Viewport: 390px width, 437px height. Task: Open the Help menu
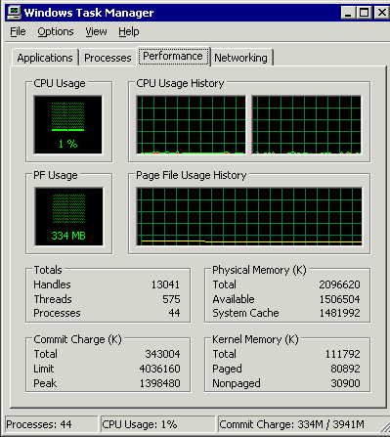[x=129, y=31]
